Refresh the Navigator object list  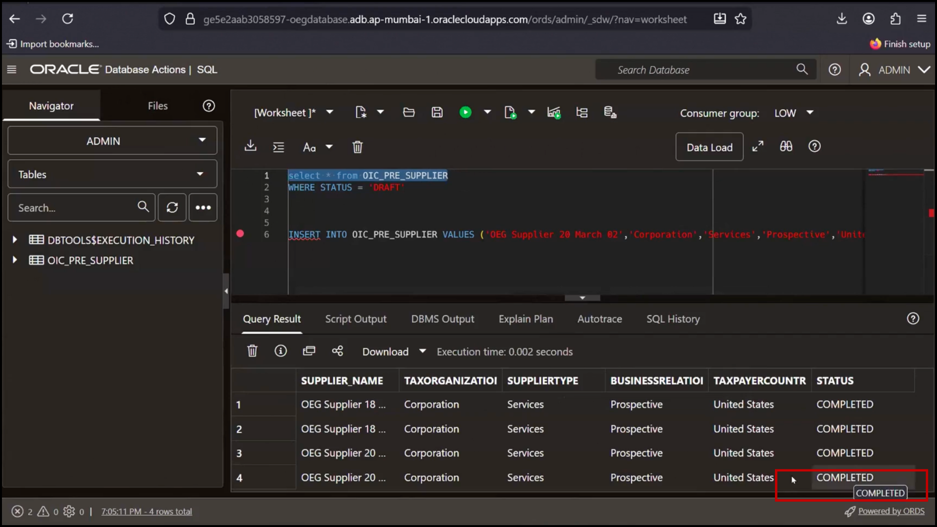tap(172, 207)
